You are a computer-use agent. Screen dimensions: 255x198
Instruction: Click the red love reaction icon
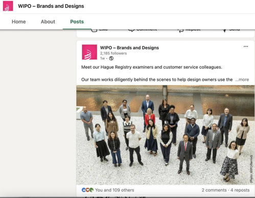(87, 190)
